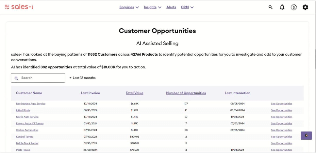
Task: Click the Customer Name column header
Action: (29, 93)
